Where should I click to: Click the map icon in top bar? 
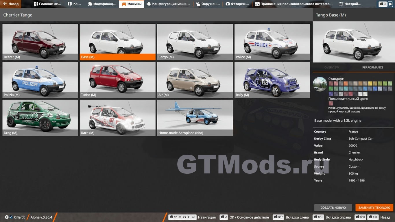pyautogui.click(x=70, y=4)
